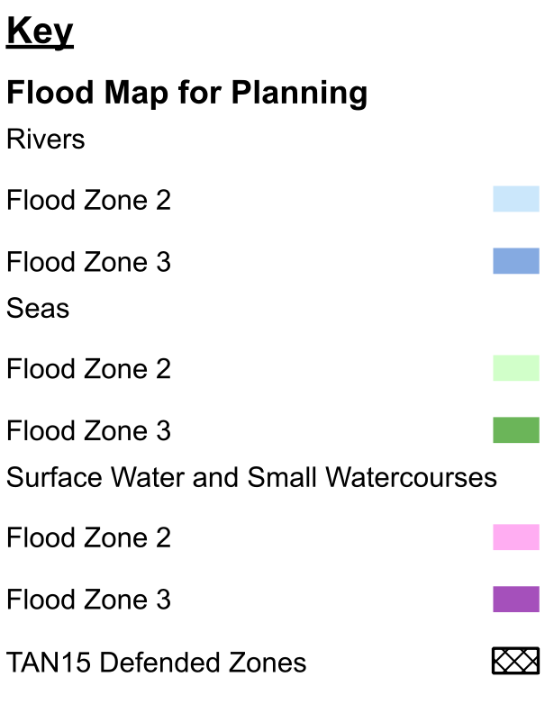The height and width of the screenshot is (704, 554).
Task: Click the Surface Water Flood Zone 2 pink swatch
Action: click(516, 537)
